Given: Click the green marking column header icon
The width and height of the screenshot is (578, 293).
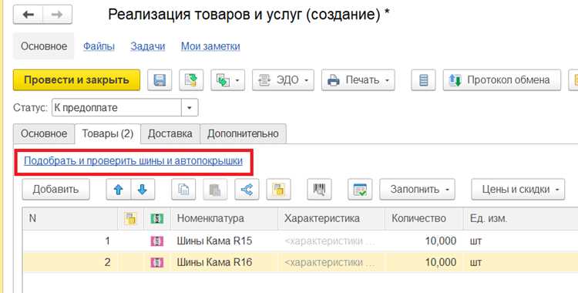Looking at the screenshot, I should 157,218.
